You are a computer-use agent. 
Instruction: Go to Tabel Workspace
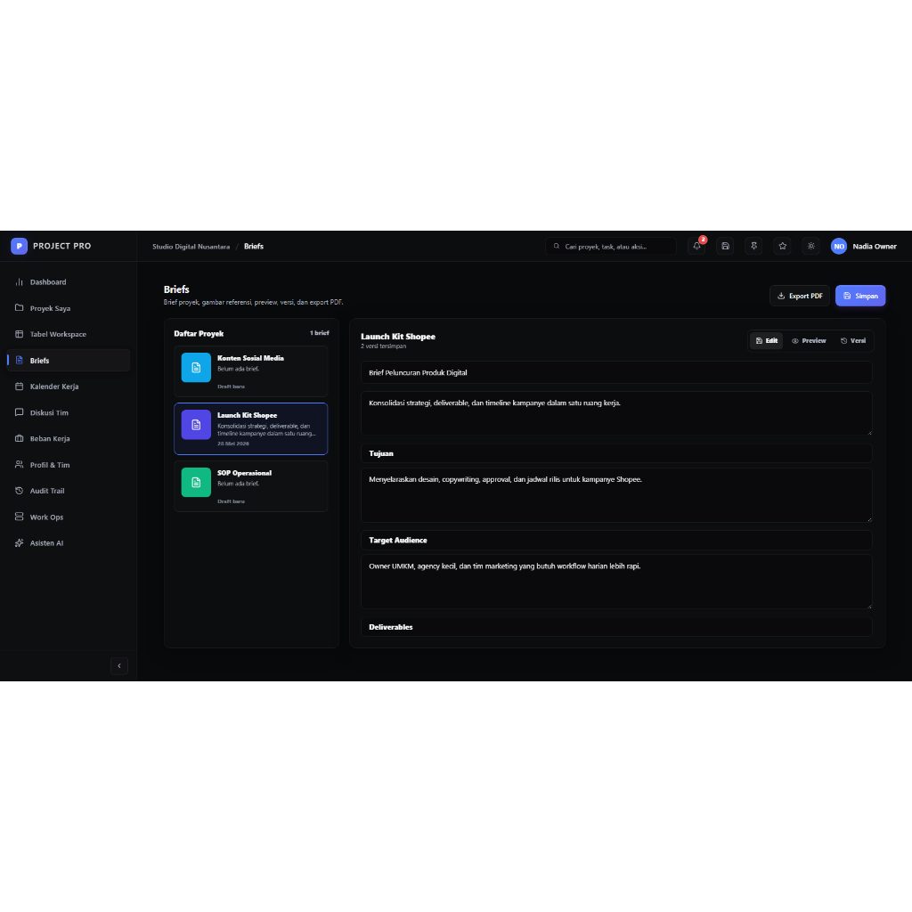pyautogui.click(x=69, y=335)
